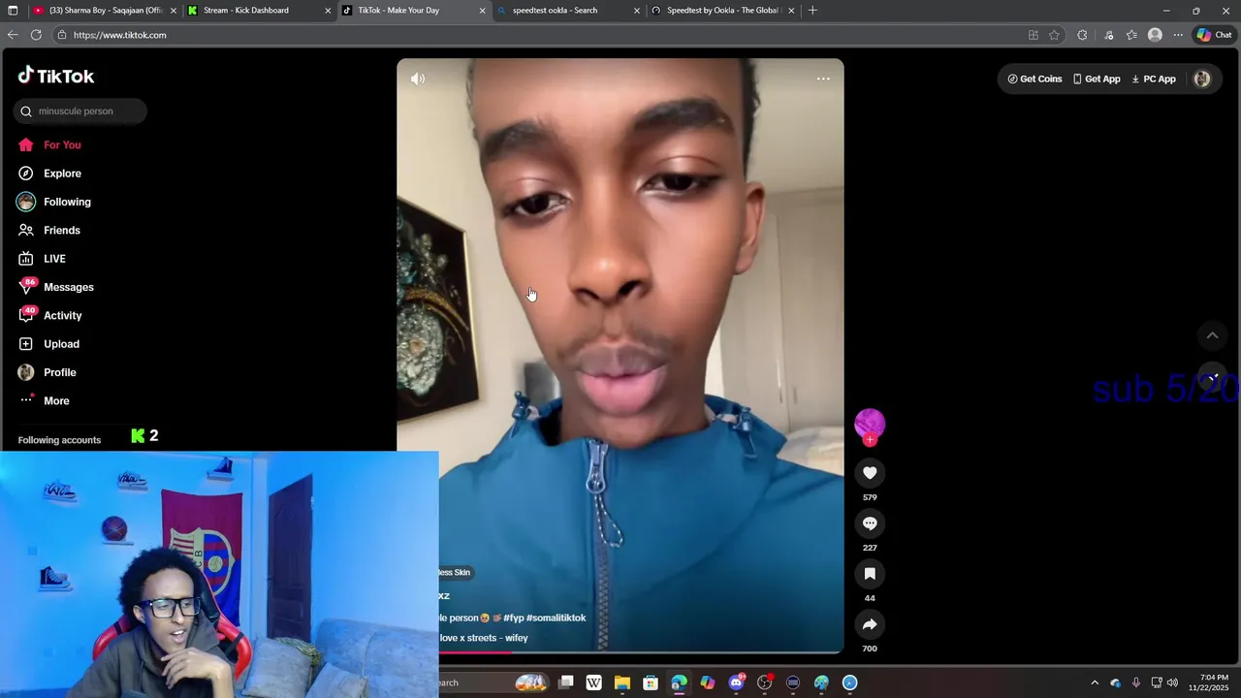Follow creator with red plus badge

(x=870, y=440)
